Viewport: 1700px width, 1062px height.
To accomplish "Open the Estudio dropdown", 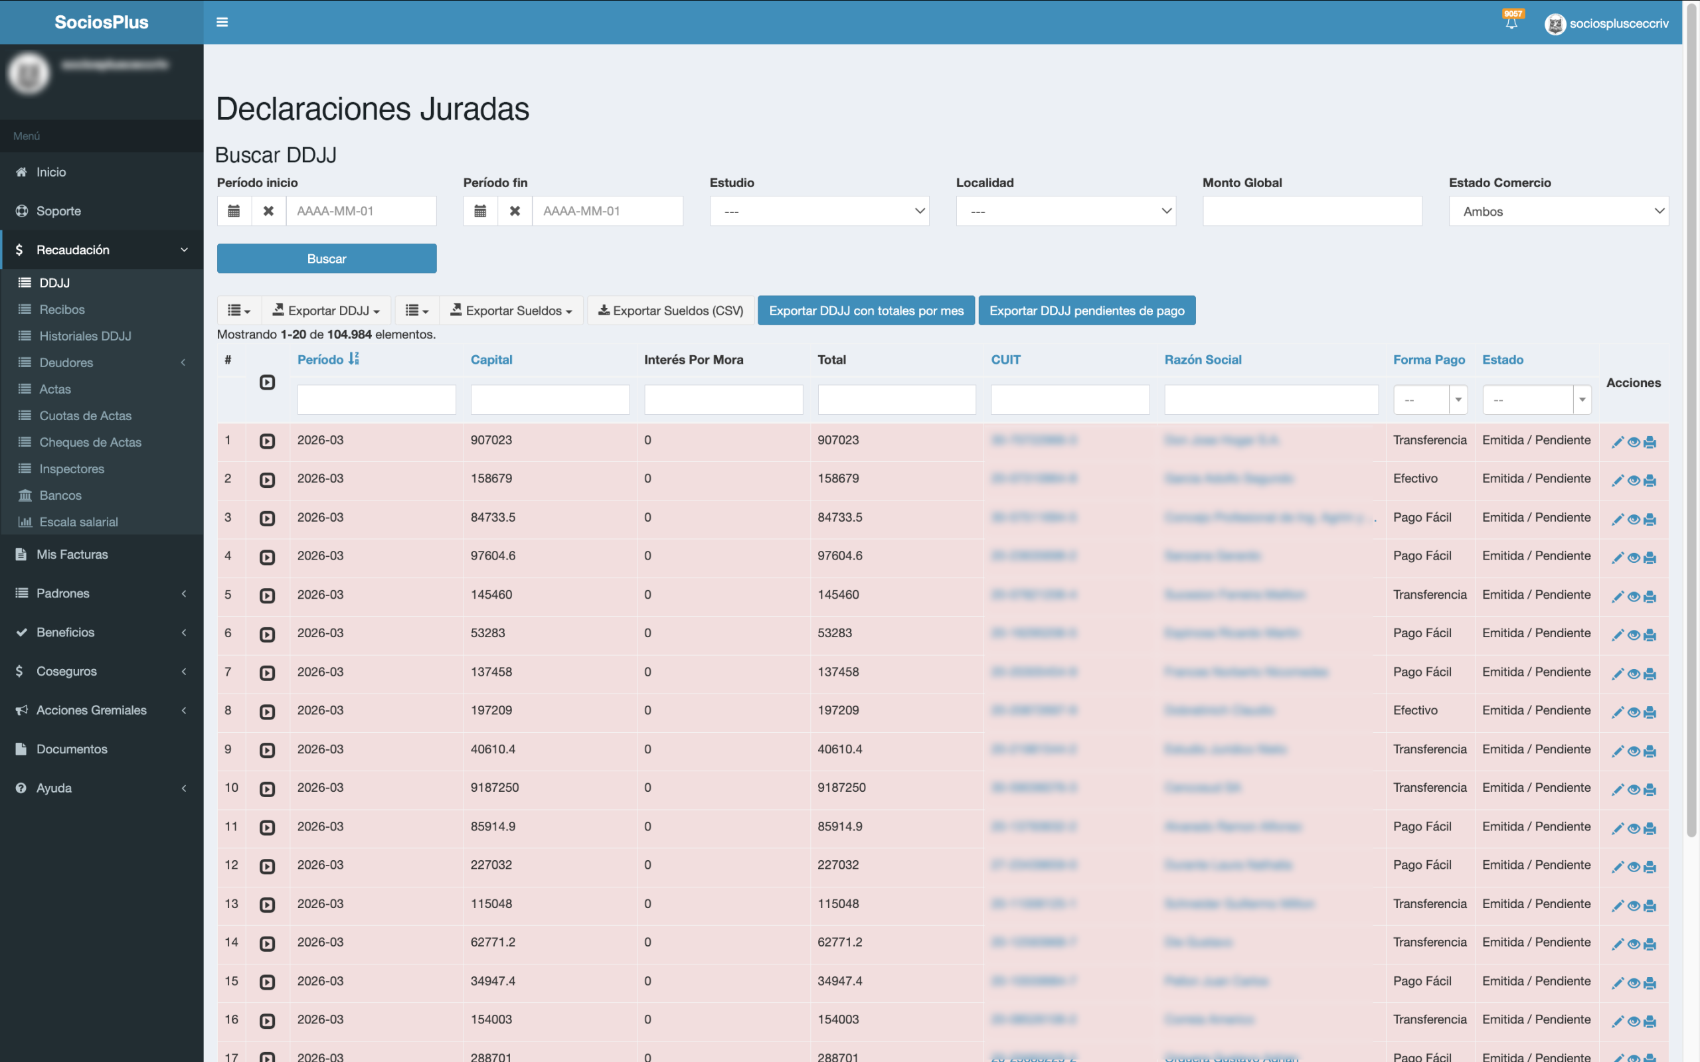I will tap(819, 210).
